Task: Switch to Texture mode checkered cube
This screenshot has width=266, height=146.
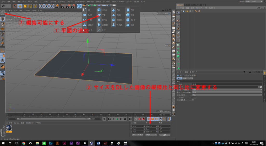Action: tap(3, 24)
